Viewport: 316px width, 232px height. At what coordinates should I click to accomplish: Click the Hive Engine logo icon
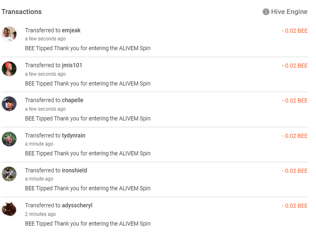(266, 12)
